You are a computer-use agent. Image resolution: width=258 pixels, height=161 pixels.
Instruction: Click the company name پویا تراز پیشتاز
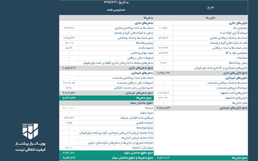coord(30,144)
